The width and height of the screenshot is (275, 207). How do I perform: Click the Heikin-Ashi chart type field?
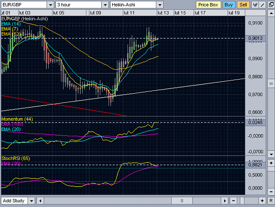tap(133, 5)
